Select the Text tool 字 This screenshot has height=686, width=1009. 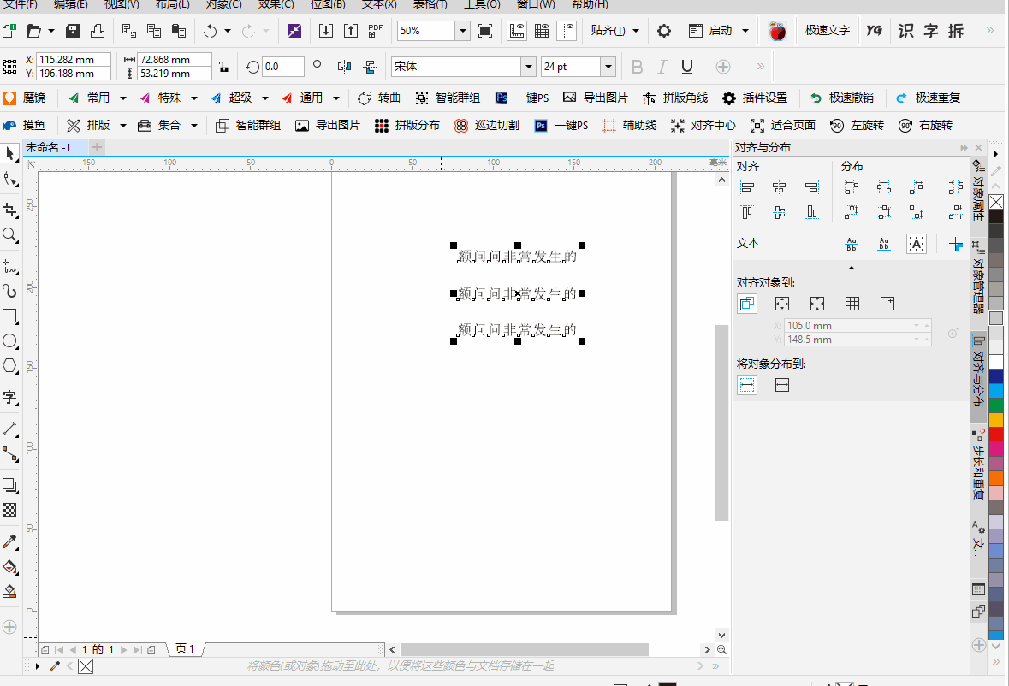click(x=9, y=397)
